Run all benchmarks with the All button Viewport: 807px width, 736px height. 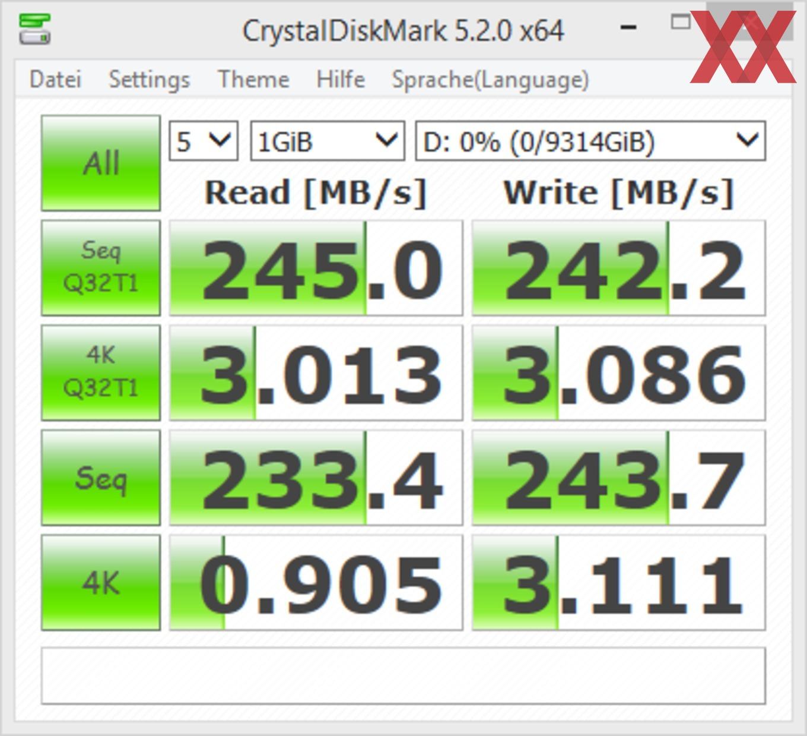(x=101, y=163)
